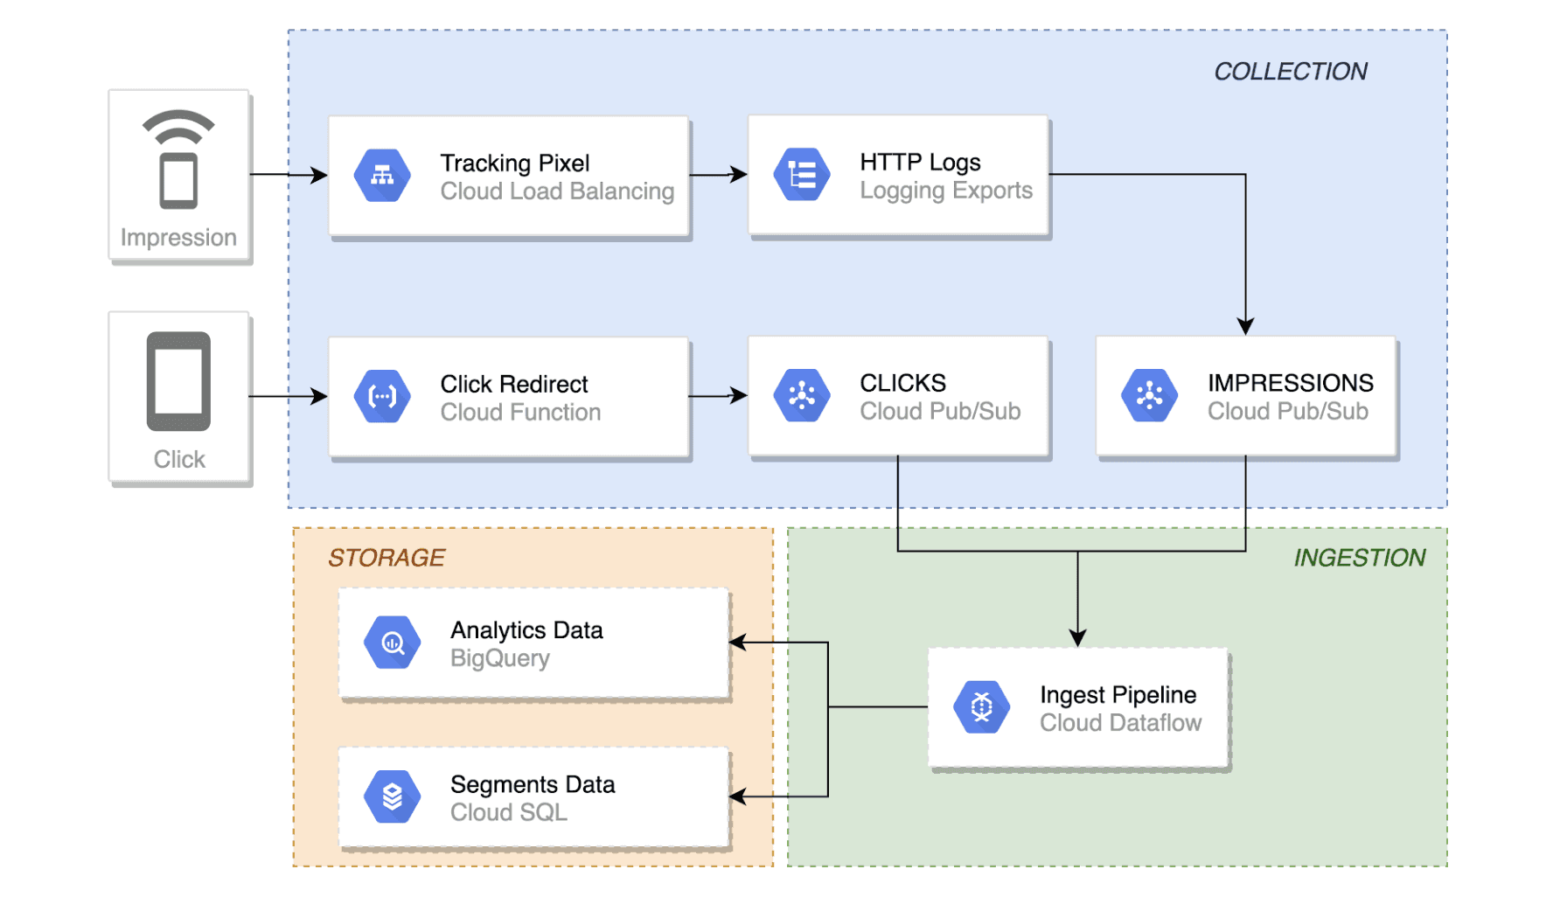This screenshot has height=904, width=1567.
Task: Click the Impression wireless phone icon
Action: click(178, 159)
